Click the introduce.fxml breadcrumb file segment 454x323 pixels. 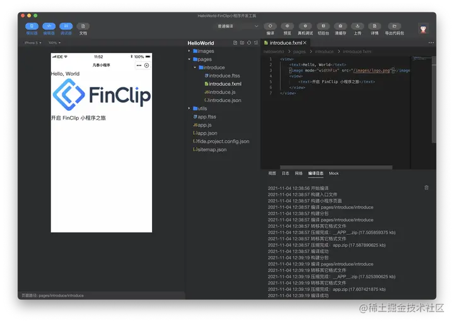[x=357, y=52]
